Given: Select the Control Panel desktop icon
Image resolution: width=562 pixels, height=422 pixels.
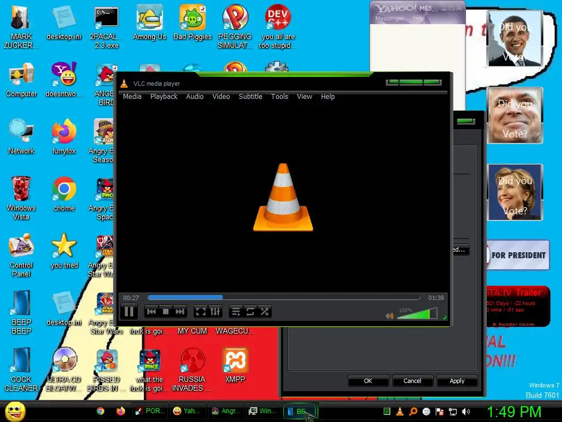Looking at the screenshot, I should (21, 256).
